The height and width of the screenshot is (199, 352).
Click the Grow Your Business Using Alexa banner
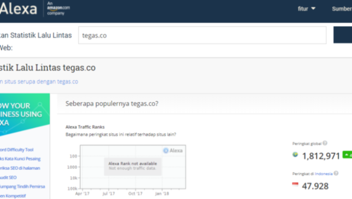25,114
